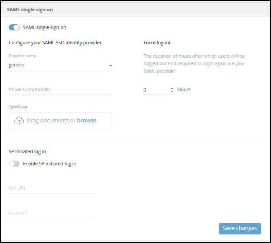Click the cloud upload icon
The width and height of the screenshot is (271, 243).
[x=19, y=121]
